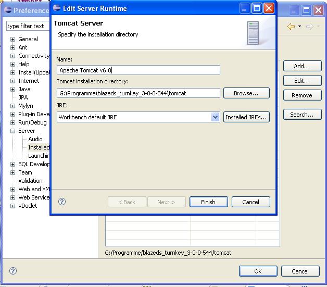
Task: Select the General preferences item
Action: coord(28,39)
